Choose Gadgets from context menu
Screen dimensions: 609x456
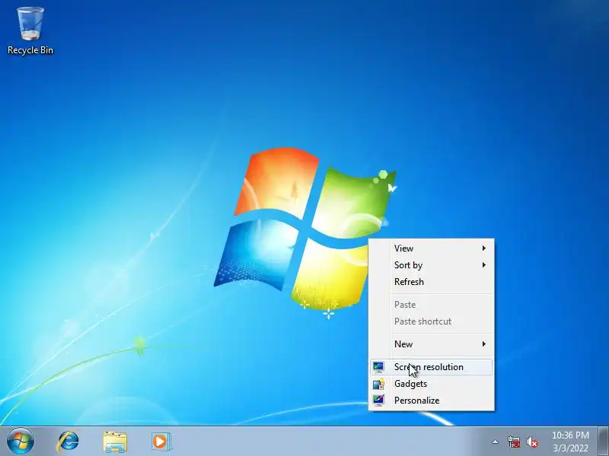coord(431,384)
